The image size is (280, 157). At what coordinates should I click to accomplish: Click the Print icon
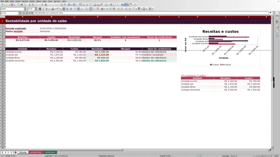click(x=22, y=5)
